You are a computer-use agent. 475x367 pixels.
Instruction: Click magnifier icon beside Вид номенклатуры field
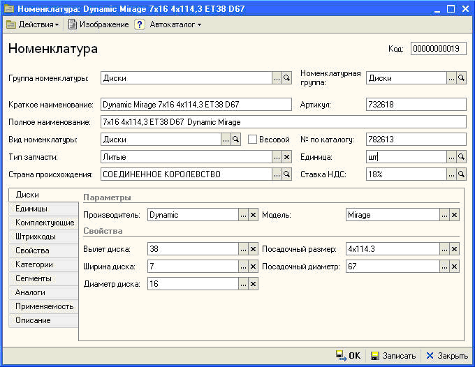coord(235,140)
